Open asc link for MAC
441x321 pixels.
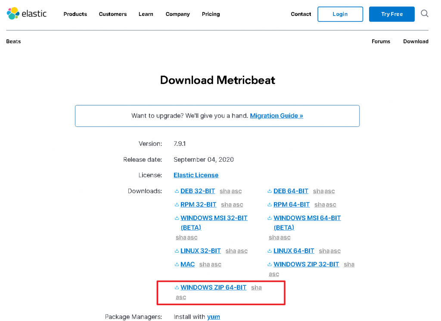[216, 265]
